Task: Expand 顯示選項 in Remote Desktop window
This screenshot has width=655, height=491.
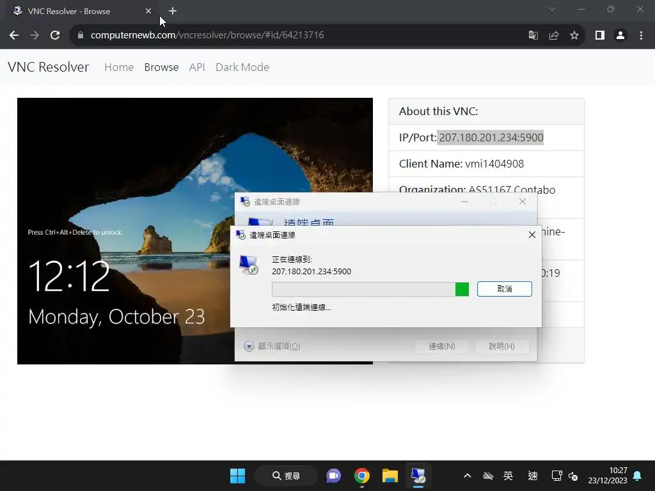Action: click(272, 346)
